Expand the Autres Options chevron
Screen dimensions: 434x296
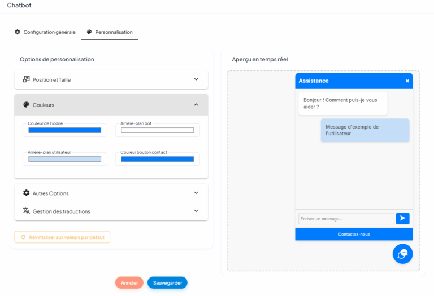coord(196,193)
